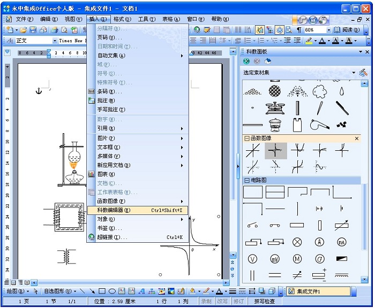Insert WordArt from the drawing toolbar
The image size is (375, 308).
141,291
